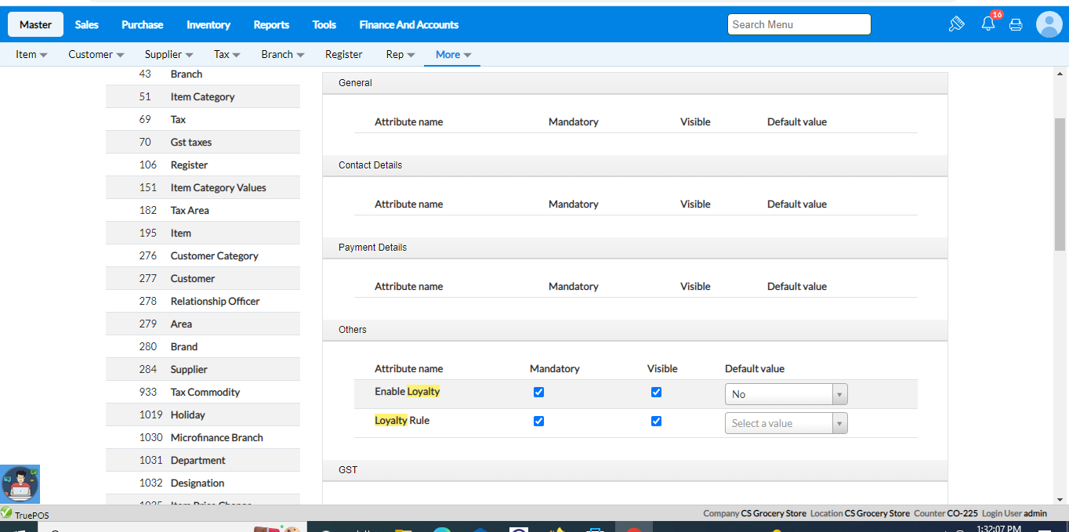Image resolution: width=1069 pixels, height=532 pixels.
Task: Open Finance And Accounts menu
Action: [409, 24]
